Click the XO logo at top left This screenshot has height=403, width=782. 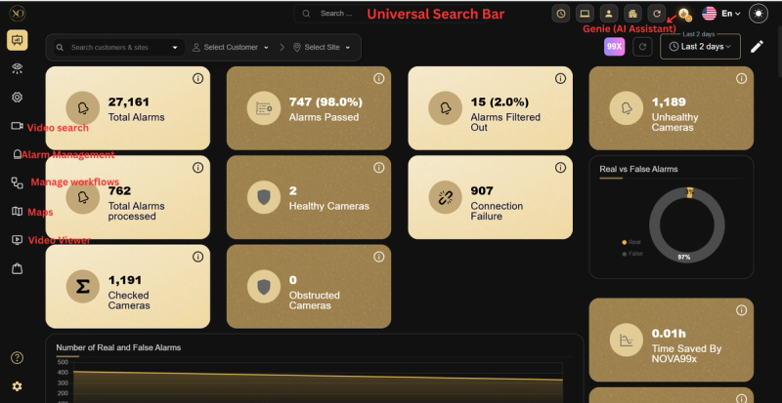pyautogui.click(x=18, y=14)
